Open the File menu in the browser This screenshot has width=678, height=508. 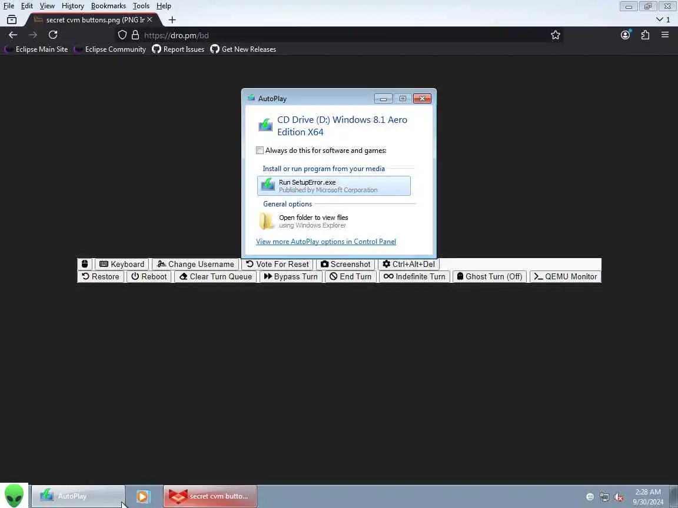pyautogui.click(x=9, y=6)
